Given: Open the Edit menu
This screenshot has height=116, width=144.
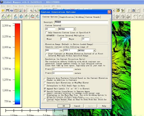Looking at the screenshot, I should [x=9, y=6].
